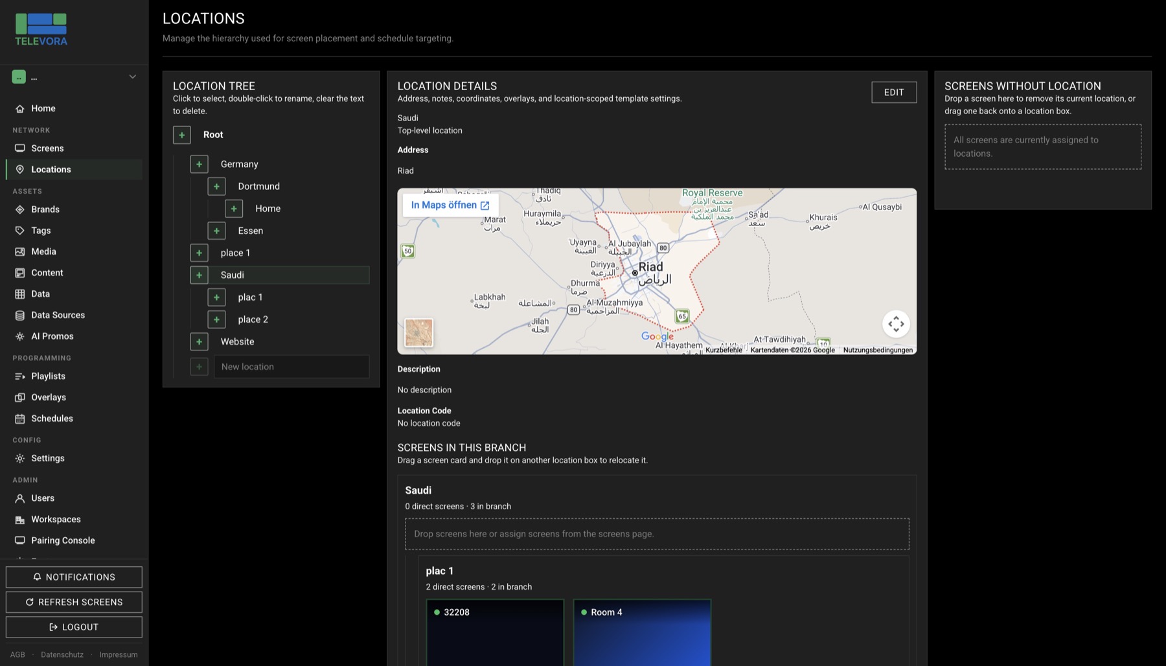Click the plus button beside Dortmund
This screenshot has height=666, width=1166.
coord(216,186)
